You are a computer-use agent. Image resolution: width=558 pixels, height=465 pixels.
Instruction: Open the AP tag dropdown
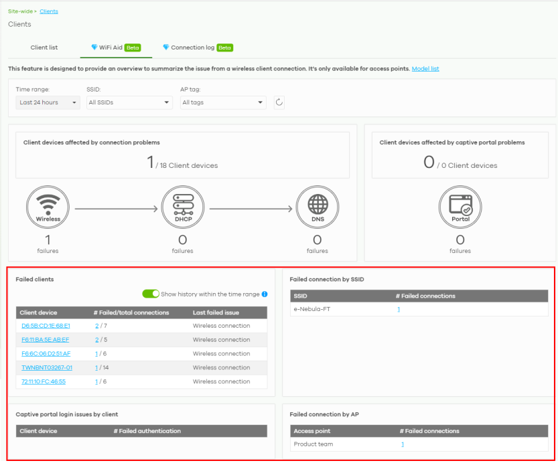222,102
